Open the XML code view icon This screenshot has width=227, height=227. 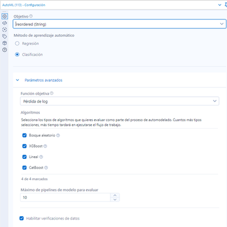pyautogui.click(x=5, y=23)
